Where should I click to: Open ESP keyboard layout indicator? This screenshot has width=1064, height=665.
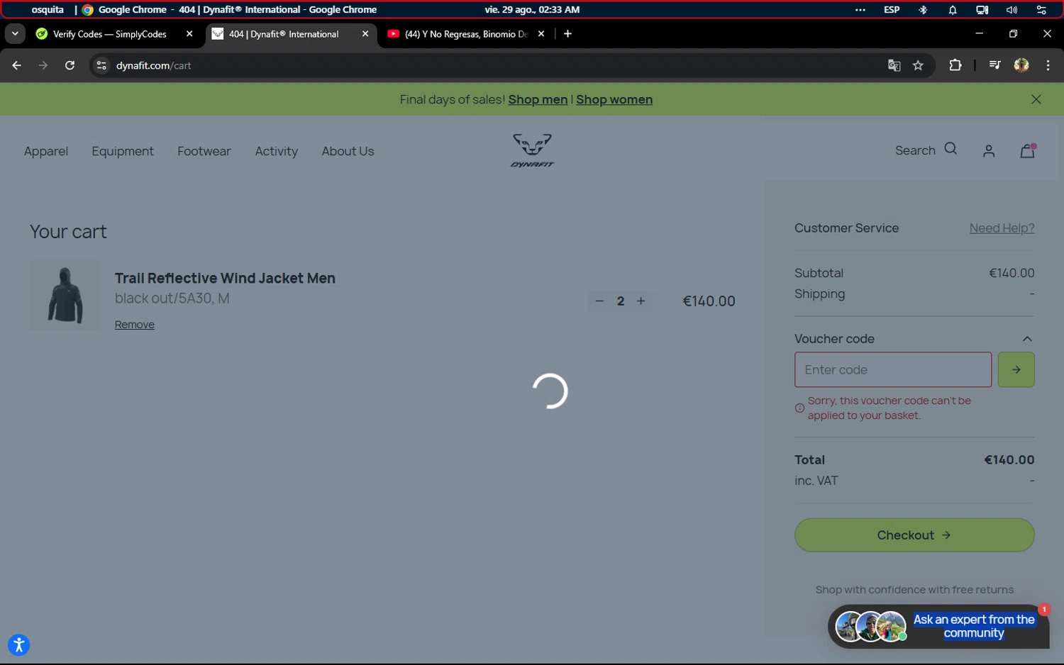coord(892,10)
